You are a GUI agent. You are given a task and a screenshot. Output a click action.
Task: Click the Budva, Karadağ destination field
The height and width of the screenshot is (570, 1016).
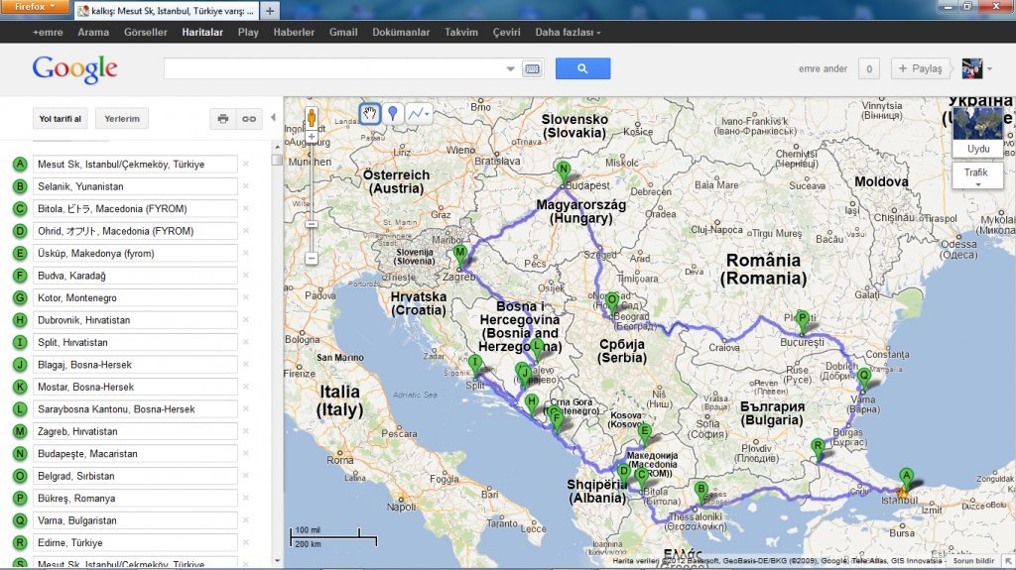[134, 276]
